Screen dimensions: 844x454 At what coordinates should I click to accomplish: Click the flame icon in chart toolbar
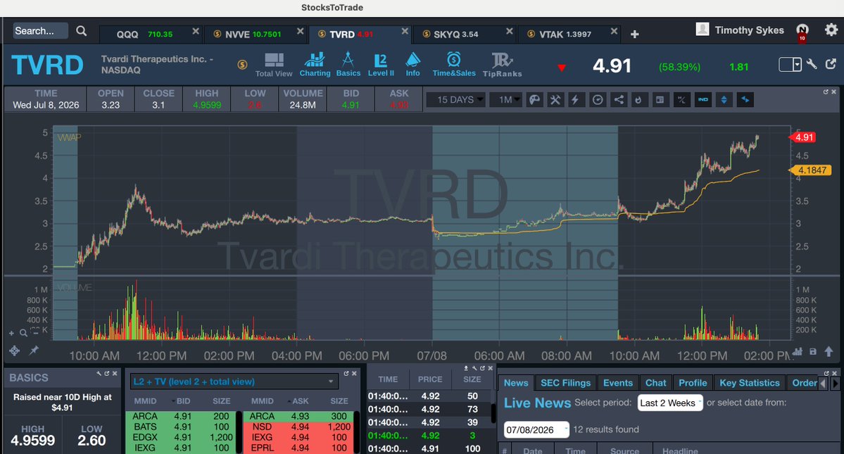click(639, 99)
